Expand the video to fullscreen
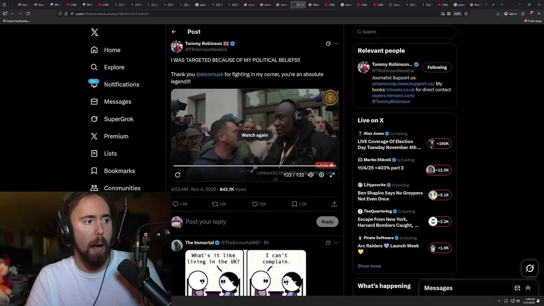Image resolution: width=544 pixels, height=306 pixels. [332, 175]
